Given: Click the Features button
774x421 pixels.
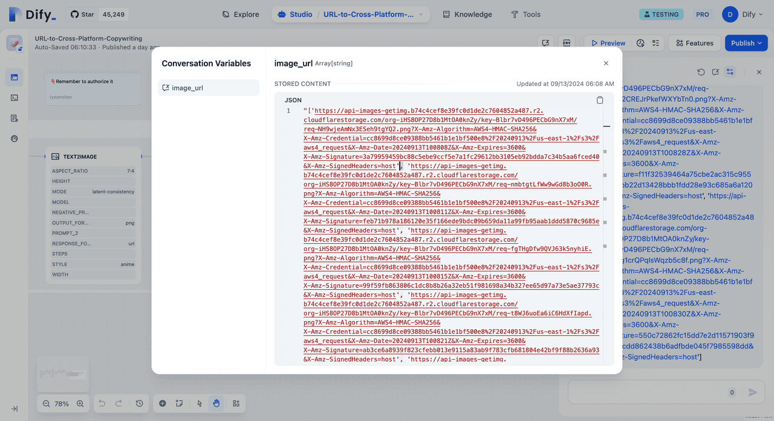Looking at the screenshot, I should tap(694, 43).
